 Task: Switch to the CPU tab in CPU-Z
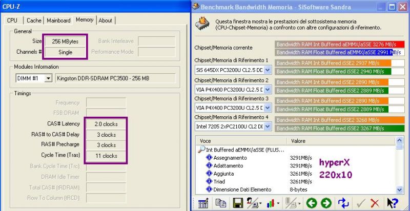[x=12, y=20]
